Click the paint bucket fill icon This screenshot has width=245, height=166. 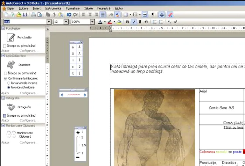(x=119, y=22)
